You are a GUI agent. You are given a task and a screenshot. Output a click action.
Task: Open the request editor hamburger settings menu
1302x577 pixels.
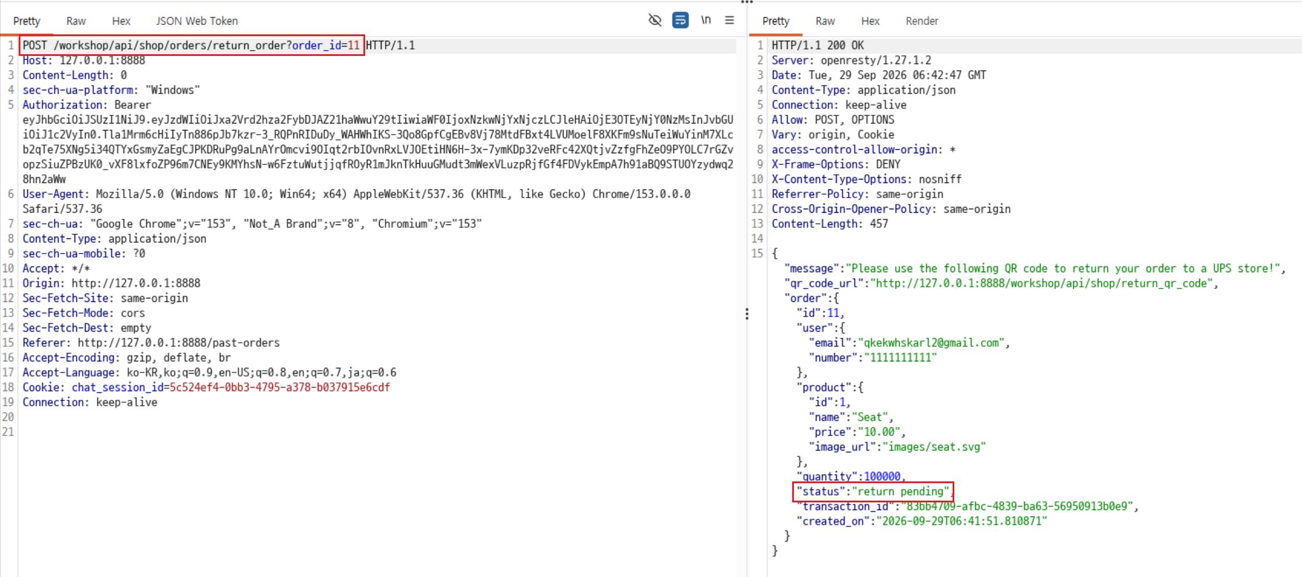pyautogui.click(x=729, y=20)
